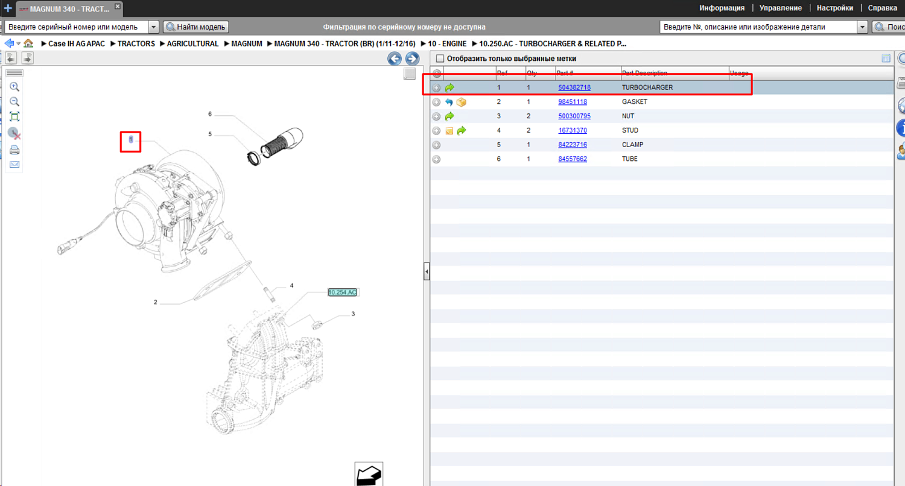Open the blue info icon in the right sidebar
Viewport: 905px width, 486px height.
pyautogui.click(x=902, y=127)
